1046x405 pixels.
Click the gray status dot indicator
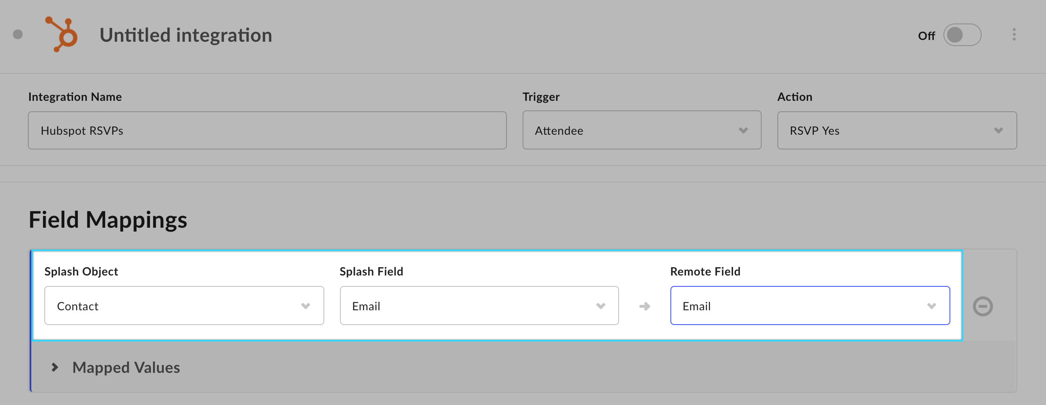pos(18,34)
